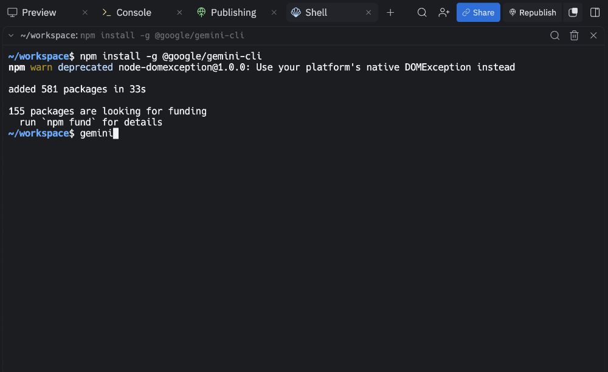Open the Publishing tab
This screenshot has height=372, width=608.
pos(233,12)
